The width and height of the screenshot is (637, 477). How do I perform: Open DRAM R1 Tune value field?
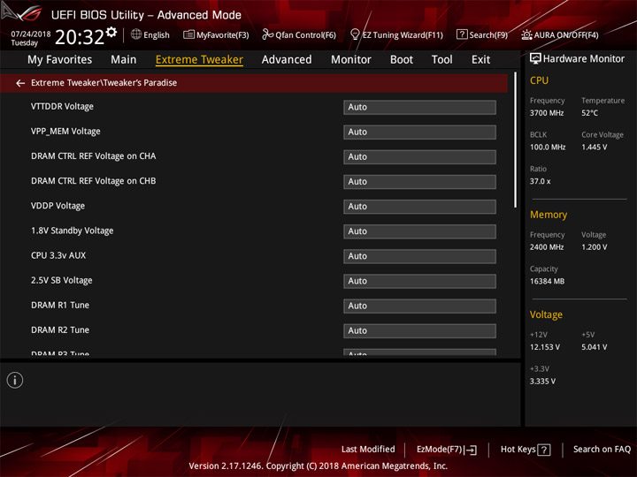click(x=419, y=306)
